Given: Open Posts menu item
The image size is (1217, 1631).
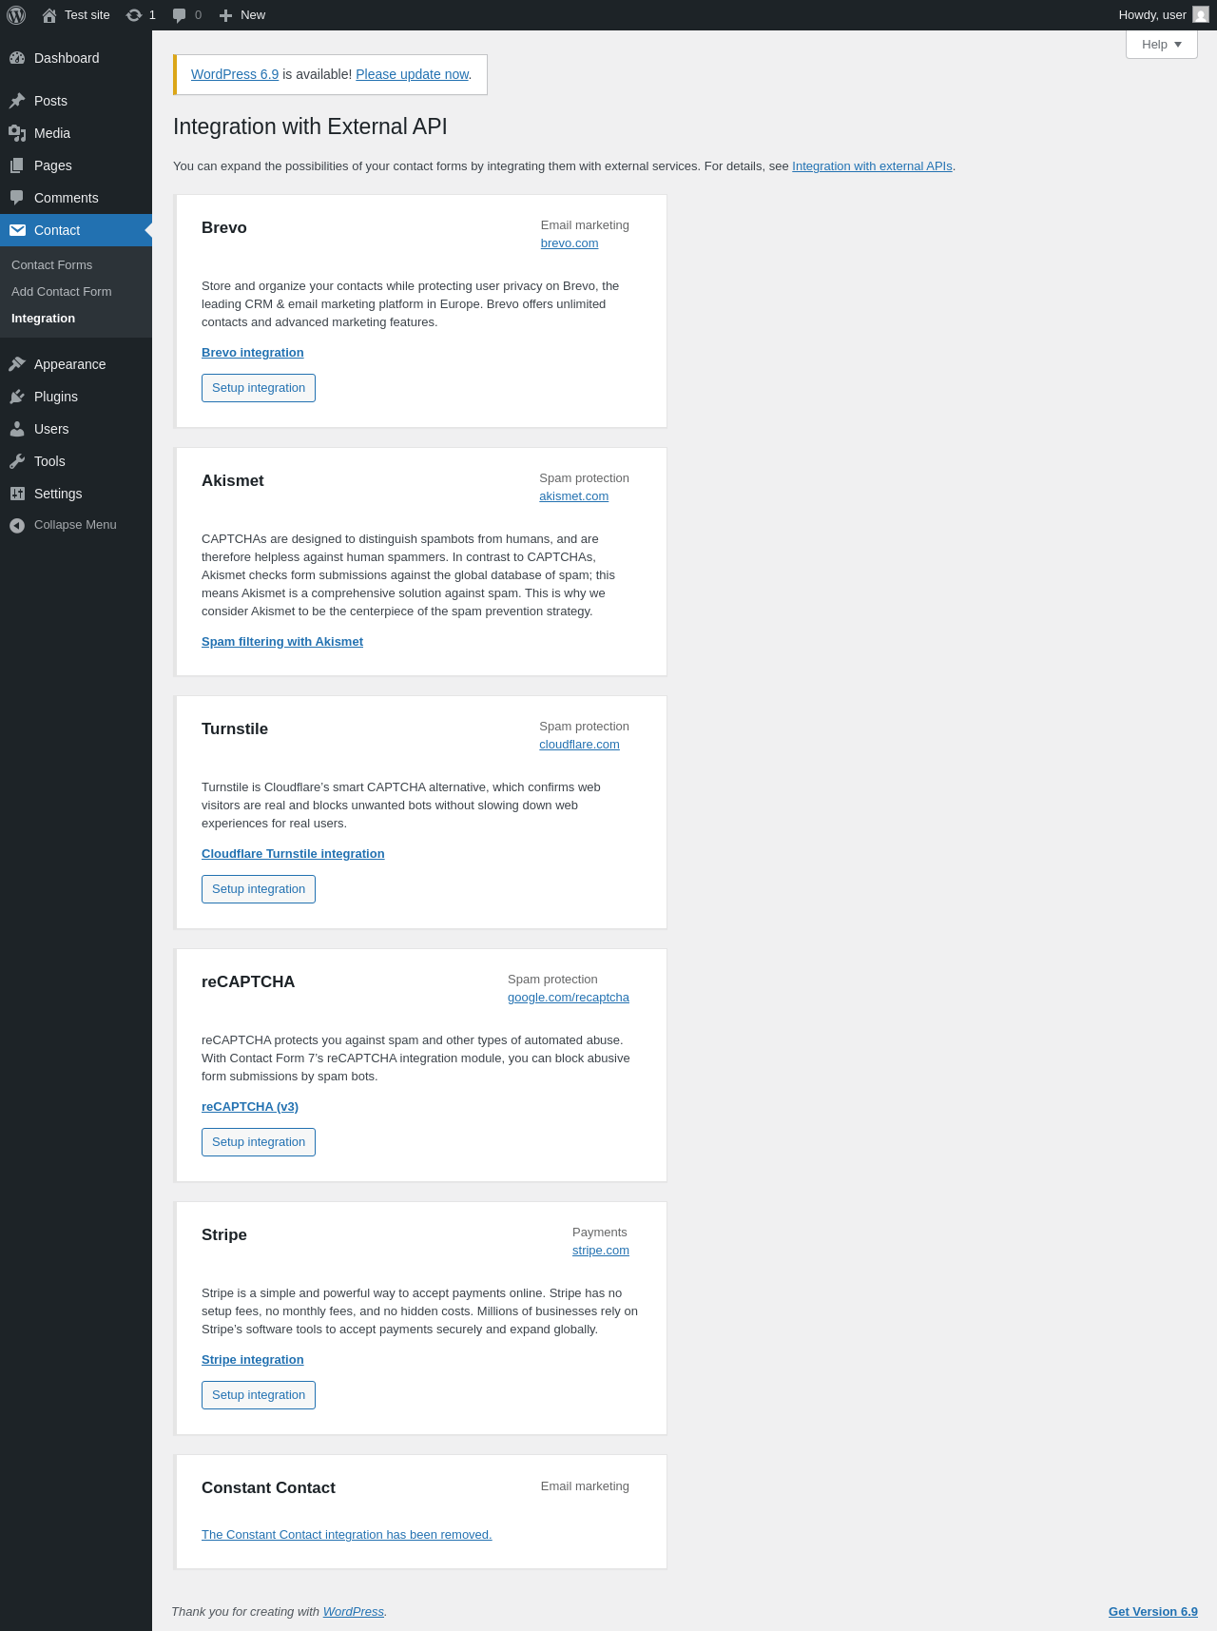Looking at the screenshot, I should [76, 101].
